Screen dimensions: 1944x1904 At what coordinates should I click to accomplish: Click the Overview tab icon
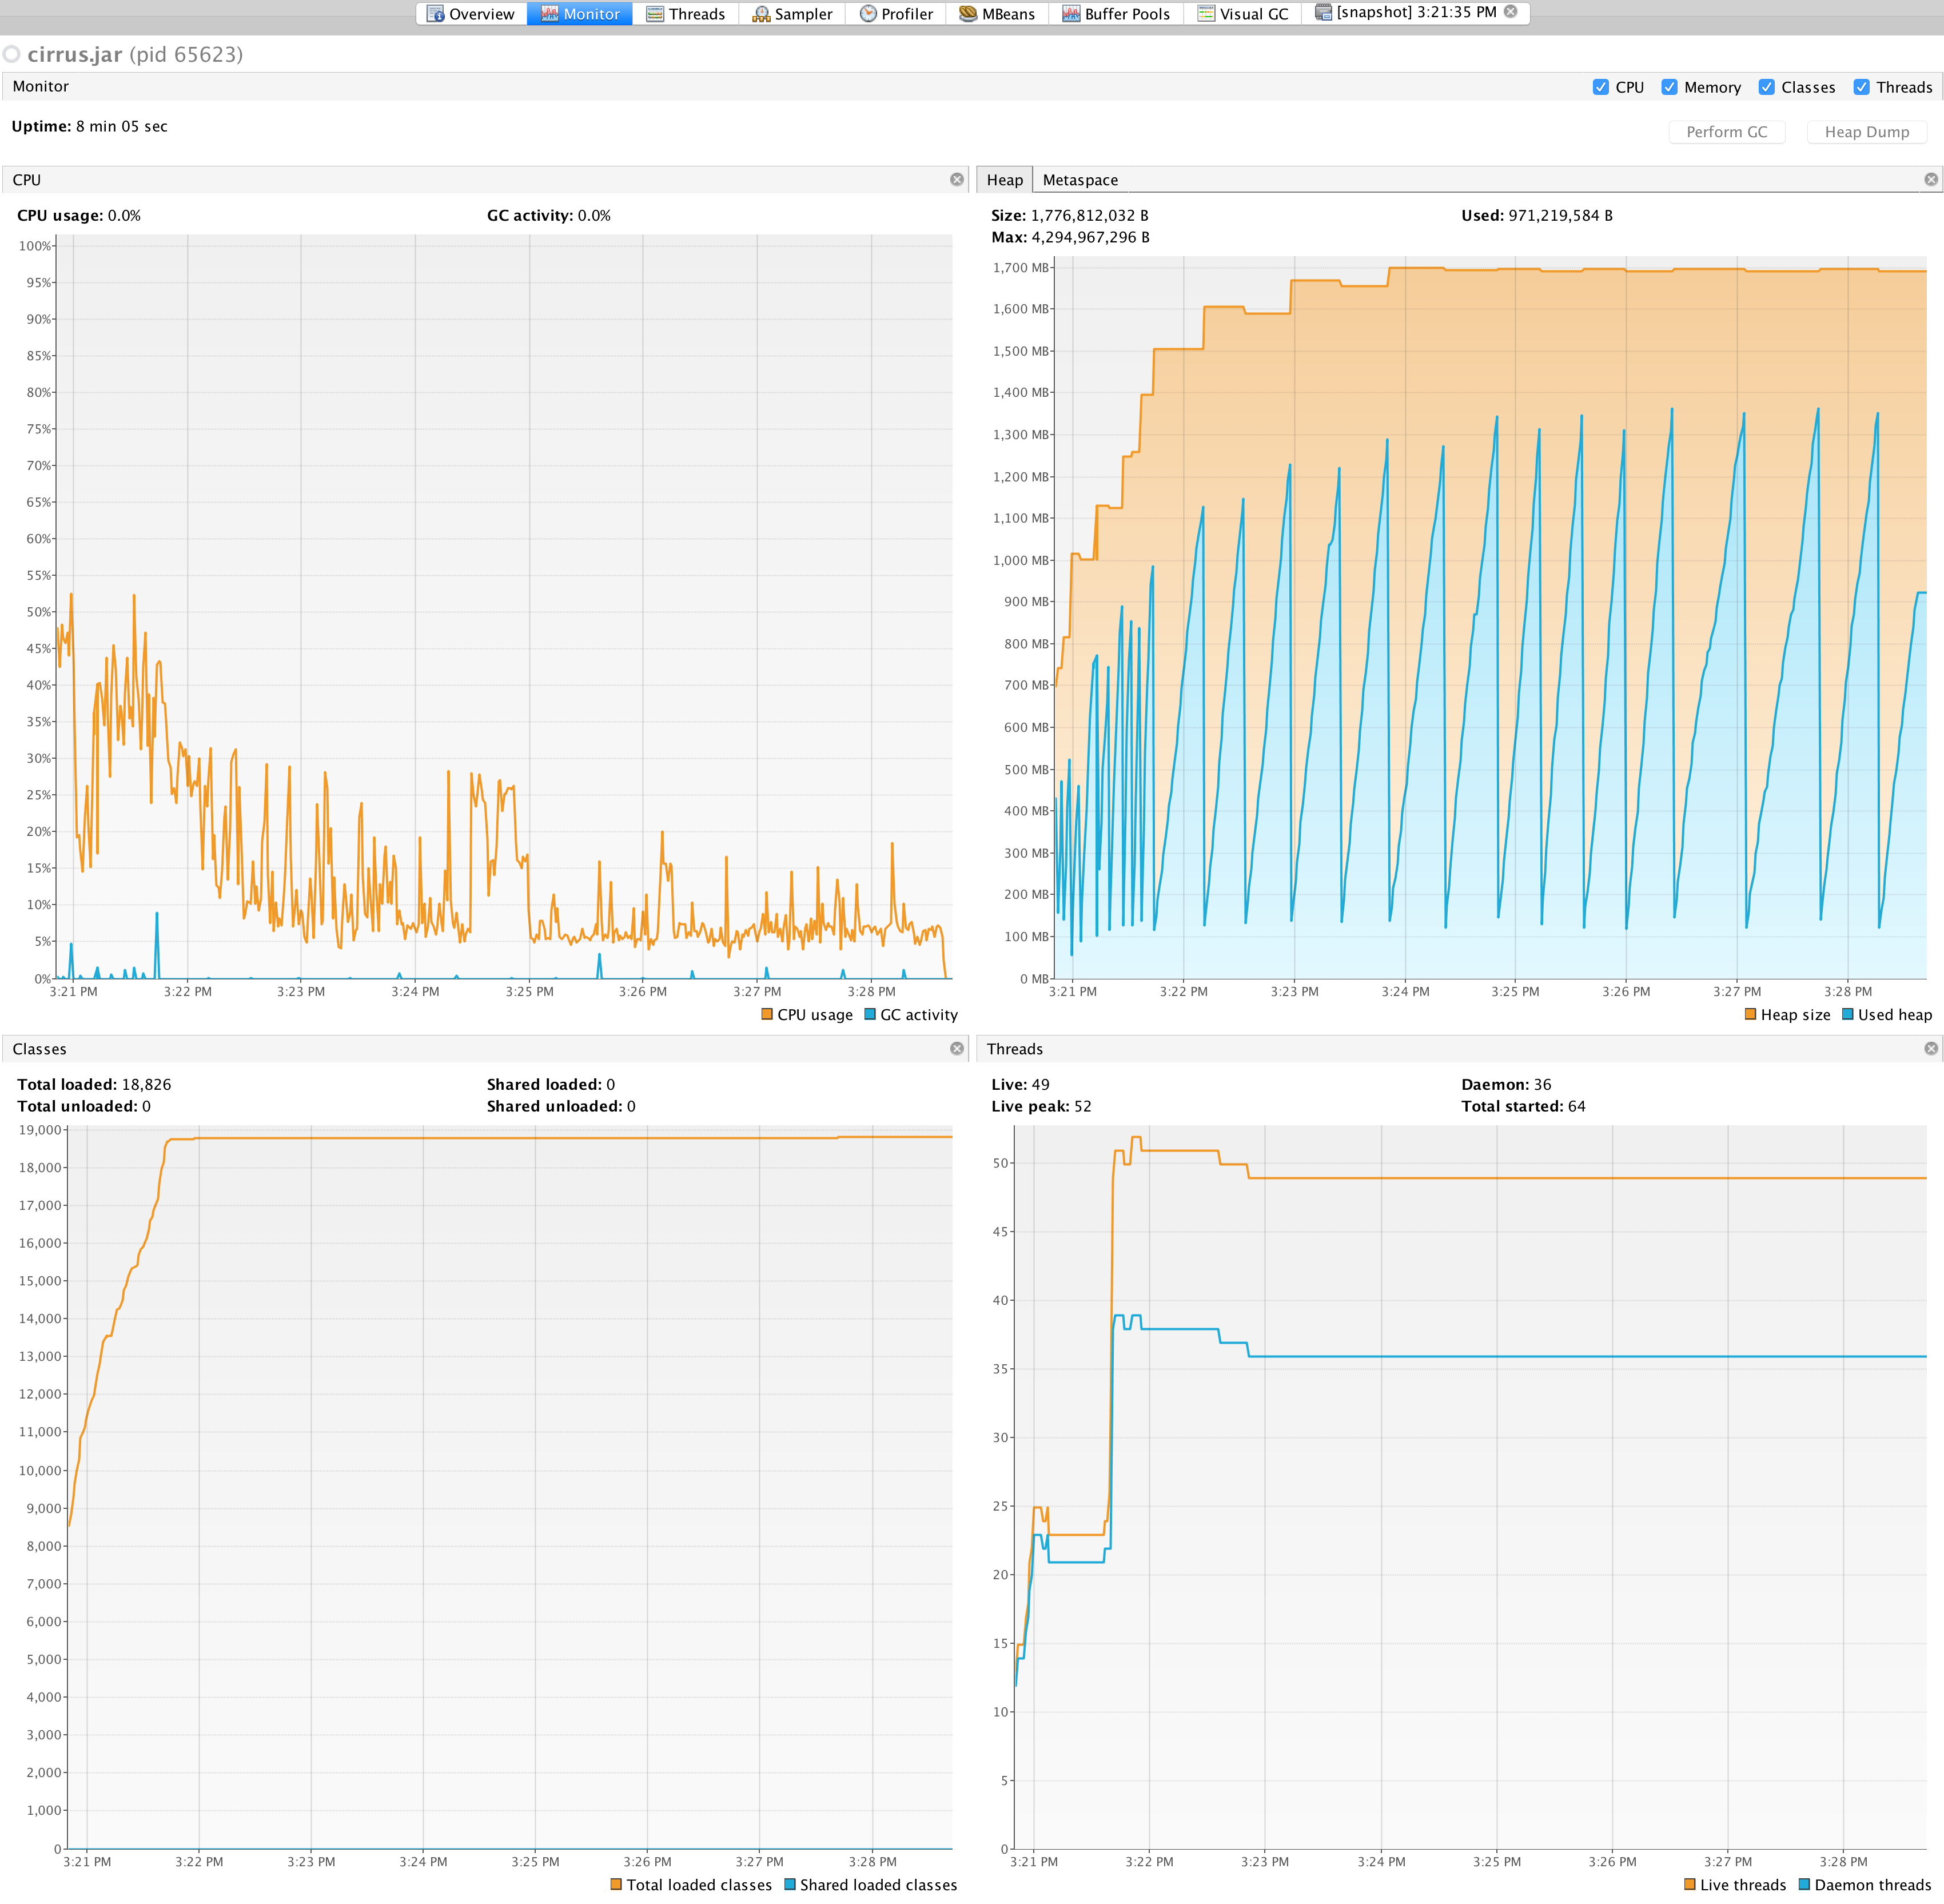tap(435, 14)
